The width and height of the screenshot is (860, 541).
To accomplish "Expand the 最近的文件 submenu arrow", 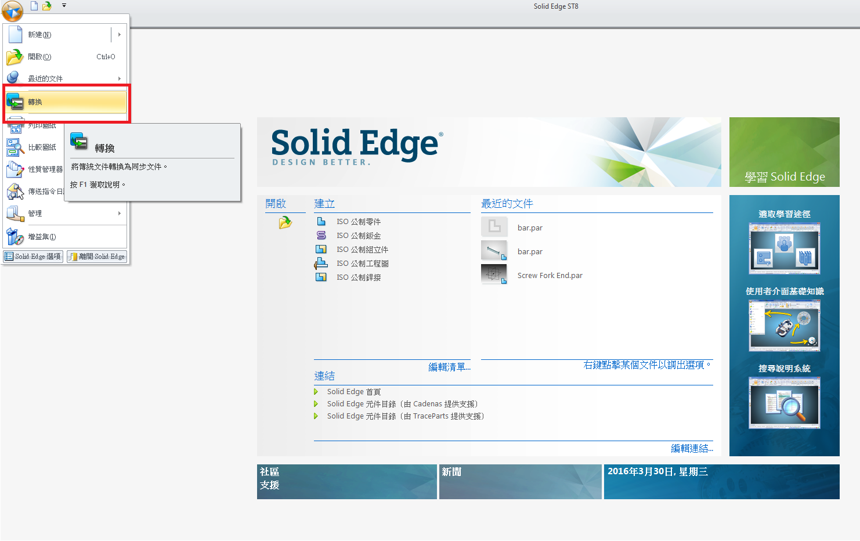I will [x=119, y=78].
